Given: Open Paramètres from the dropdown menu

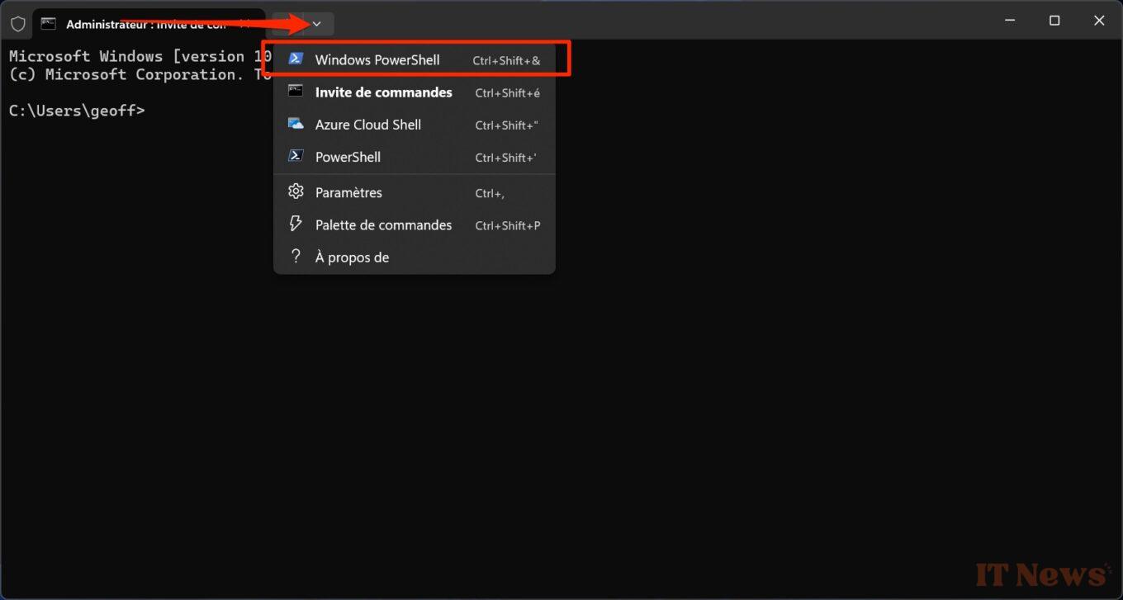Looking at the screenshot, I should tap(348, 191).
